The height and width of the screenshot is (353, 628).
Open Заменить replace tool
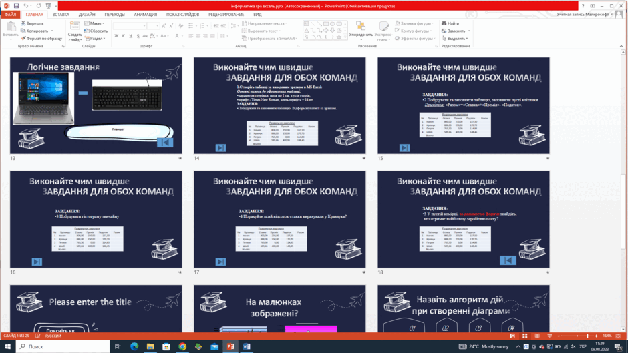454,31
